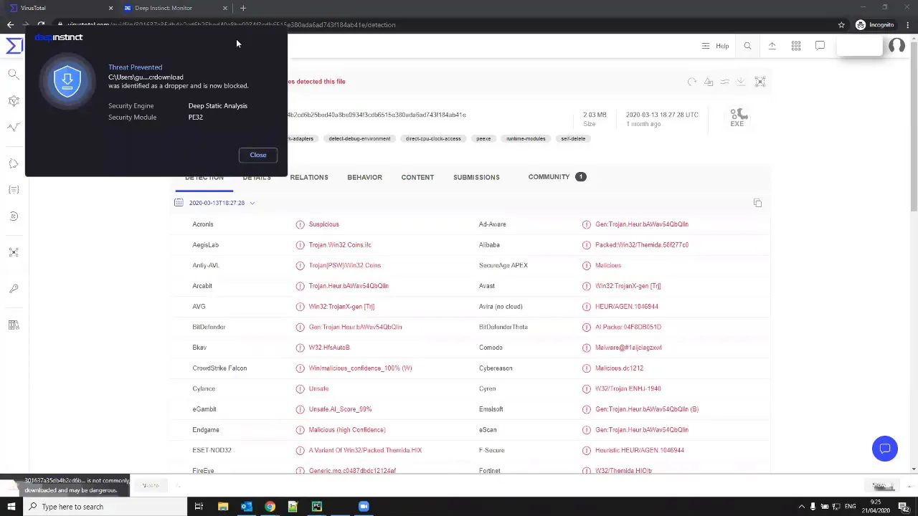Click the peexe tag

(483, 138)
